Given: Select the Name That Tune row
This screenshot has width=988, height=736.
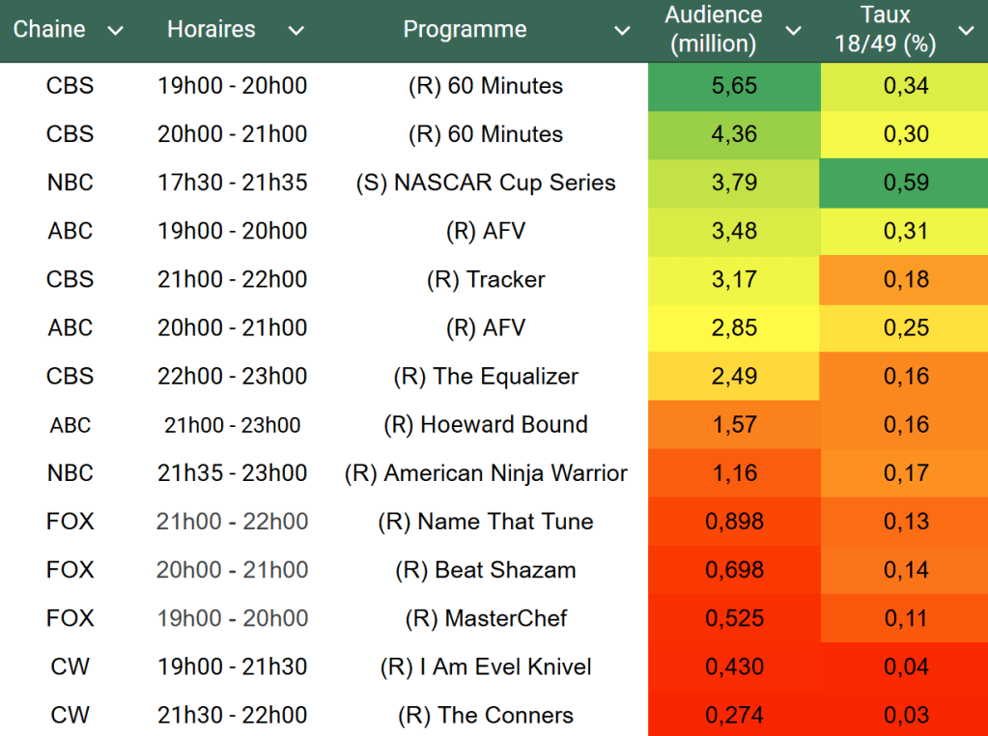Looking at the screenshot, I should click(x=486, y=522).
